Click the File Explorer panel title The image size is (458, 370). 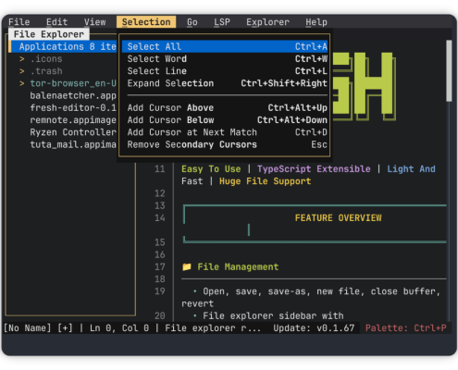(49, 34)
